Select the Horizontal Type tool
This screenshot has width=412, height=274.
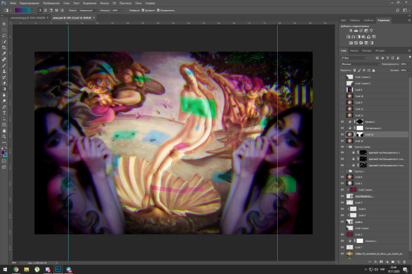(x=4, y=113)
